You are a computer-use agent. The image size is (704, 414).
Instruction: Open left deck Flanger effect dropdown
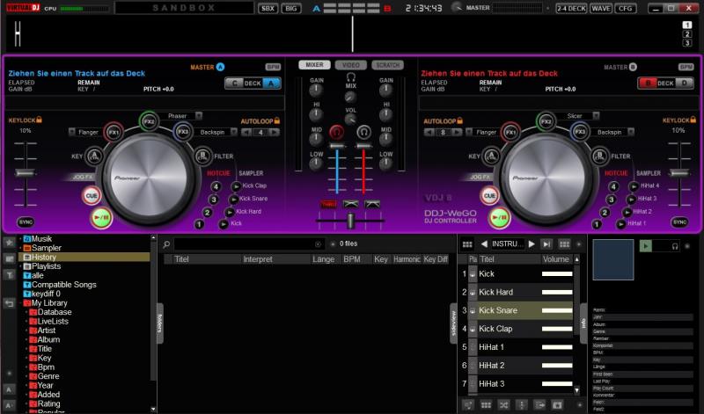click(72, 132)
